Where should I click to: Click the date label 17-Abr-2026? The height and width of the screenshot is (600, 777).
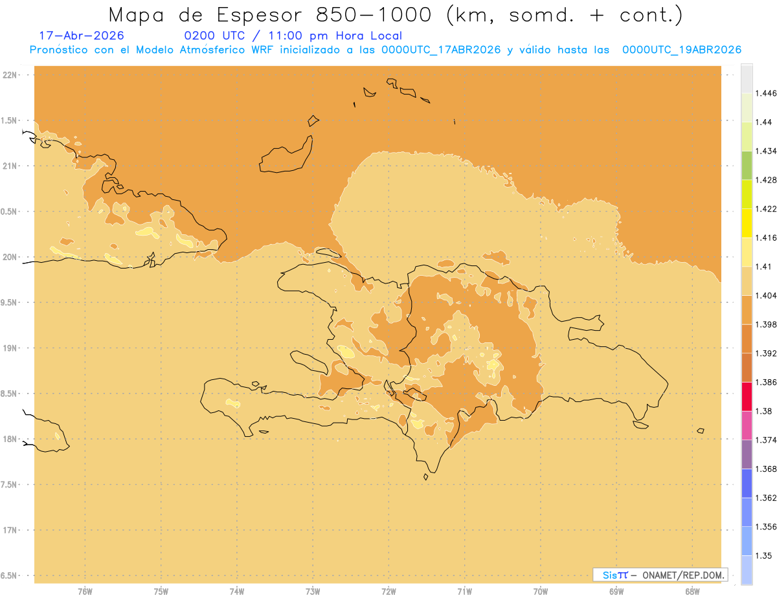click(82, 36)
